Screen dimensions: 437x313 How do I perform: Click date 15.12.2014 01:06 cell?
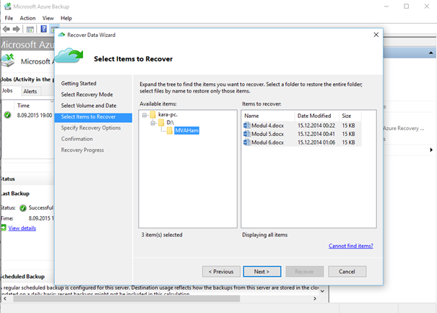click(x=316, y=142)
